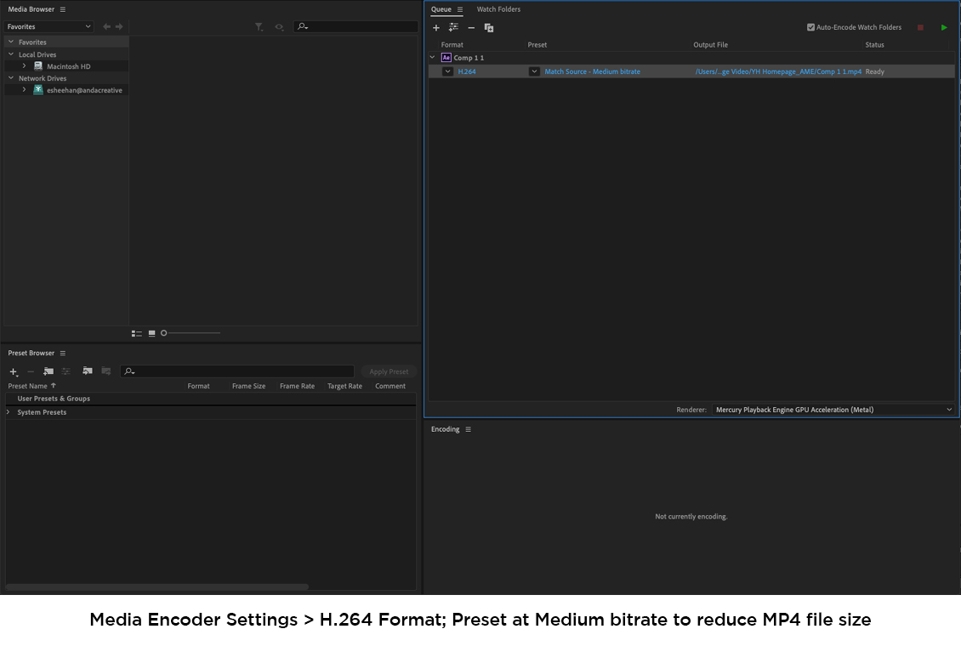This screenshot has height=646, width=961.
Task: Click the Duplicate icon in Queue
Action: (489, 27)
